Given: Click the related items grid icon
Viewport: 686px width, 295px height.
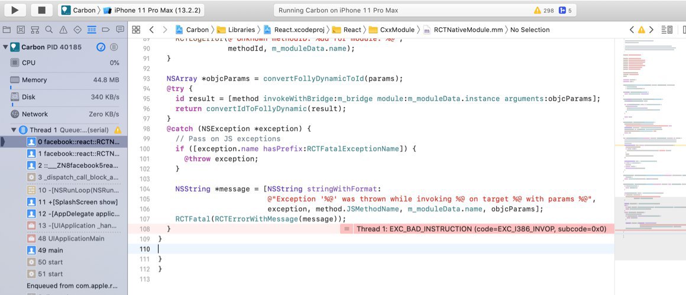Looking at the screenshot, I should coord(136,30).
